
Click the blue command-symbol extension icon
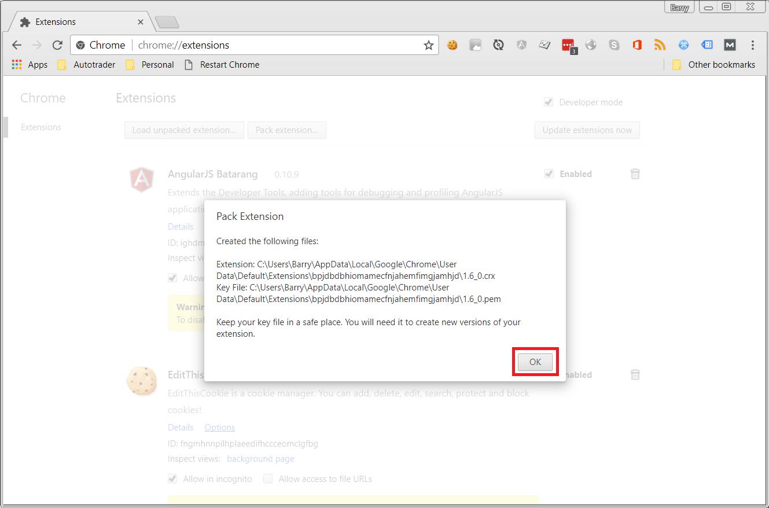(x=683, y=45)
